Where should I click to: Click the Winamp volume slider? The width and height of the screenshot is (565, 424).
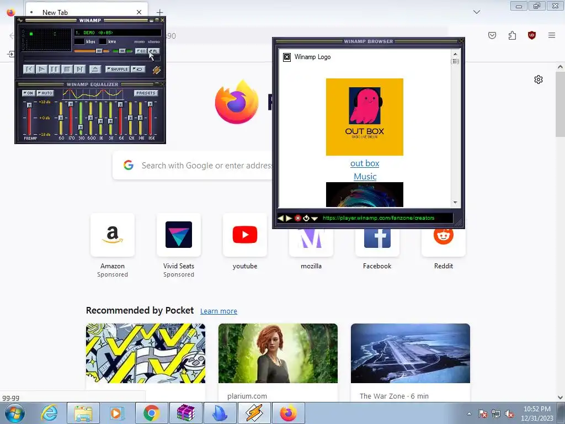tap(92, 51)
